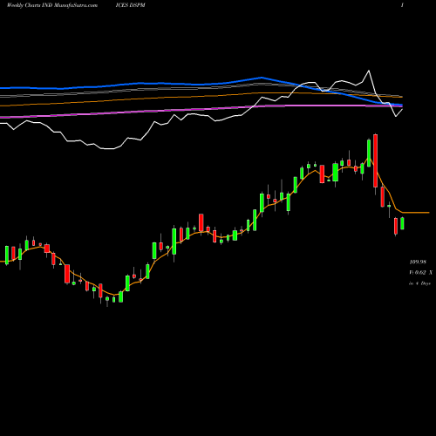Click the volume text 'V: 0.62 X'
Image resolution: width=436 pixels, height=436 pixels.
click(x=421, y=273)
